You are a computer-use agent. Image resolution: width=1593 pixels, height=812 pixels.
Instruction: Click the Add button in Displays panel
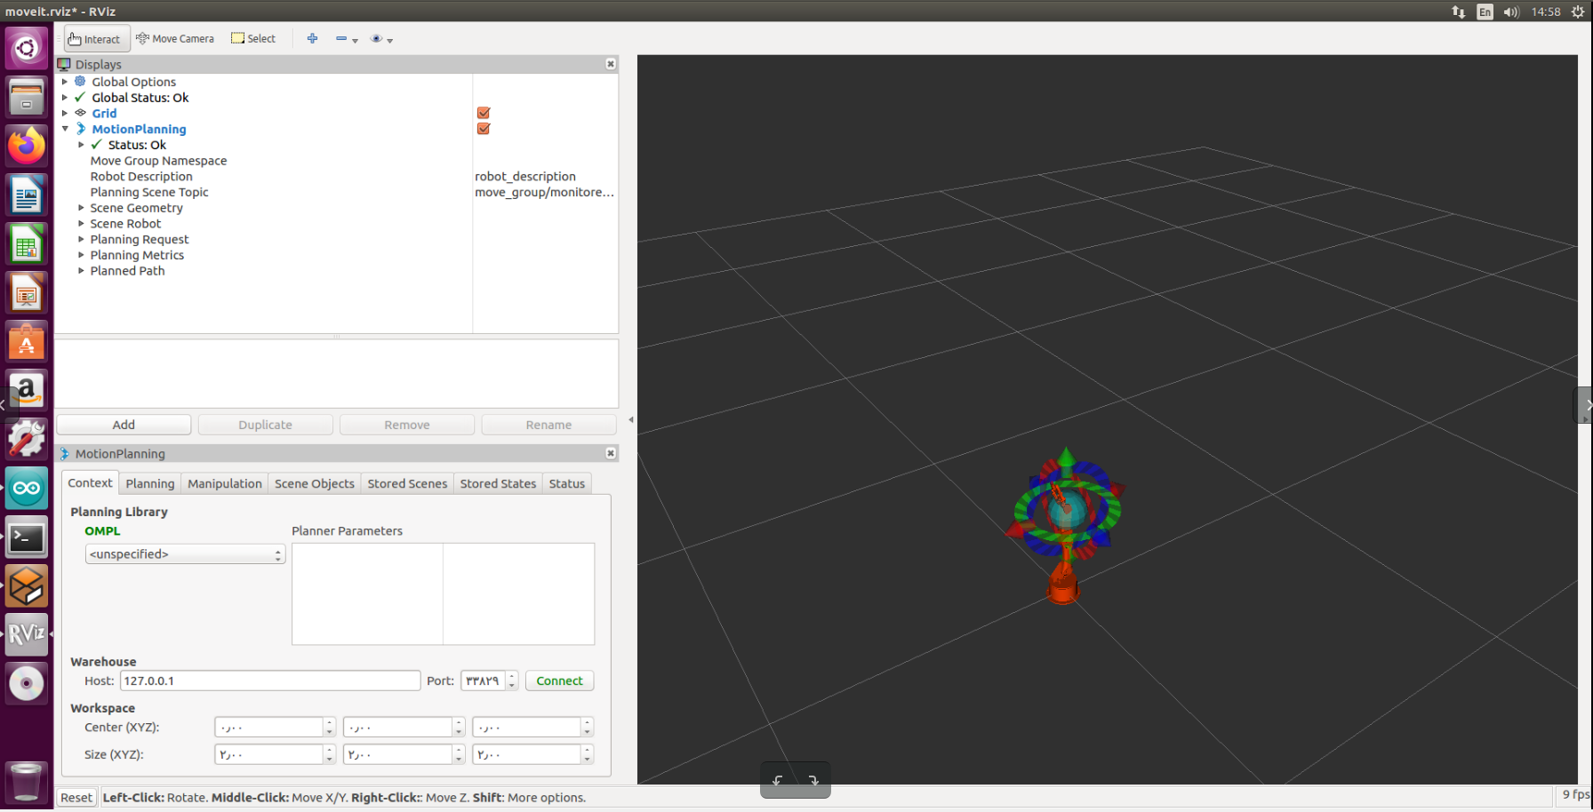[x=124, y=424]
